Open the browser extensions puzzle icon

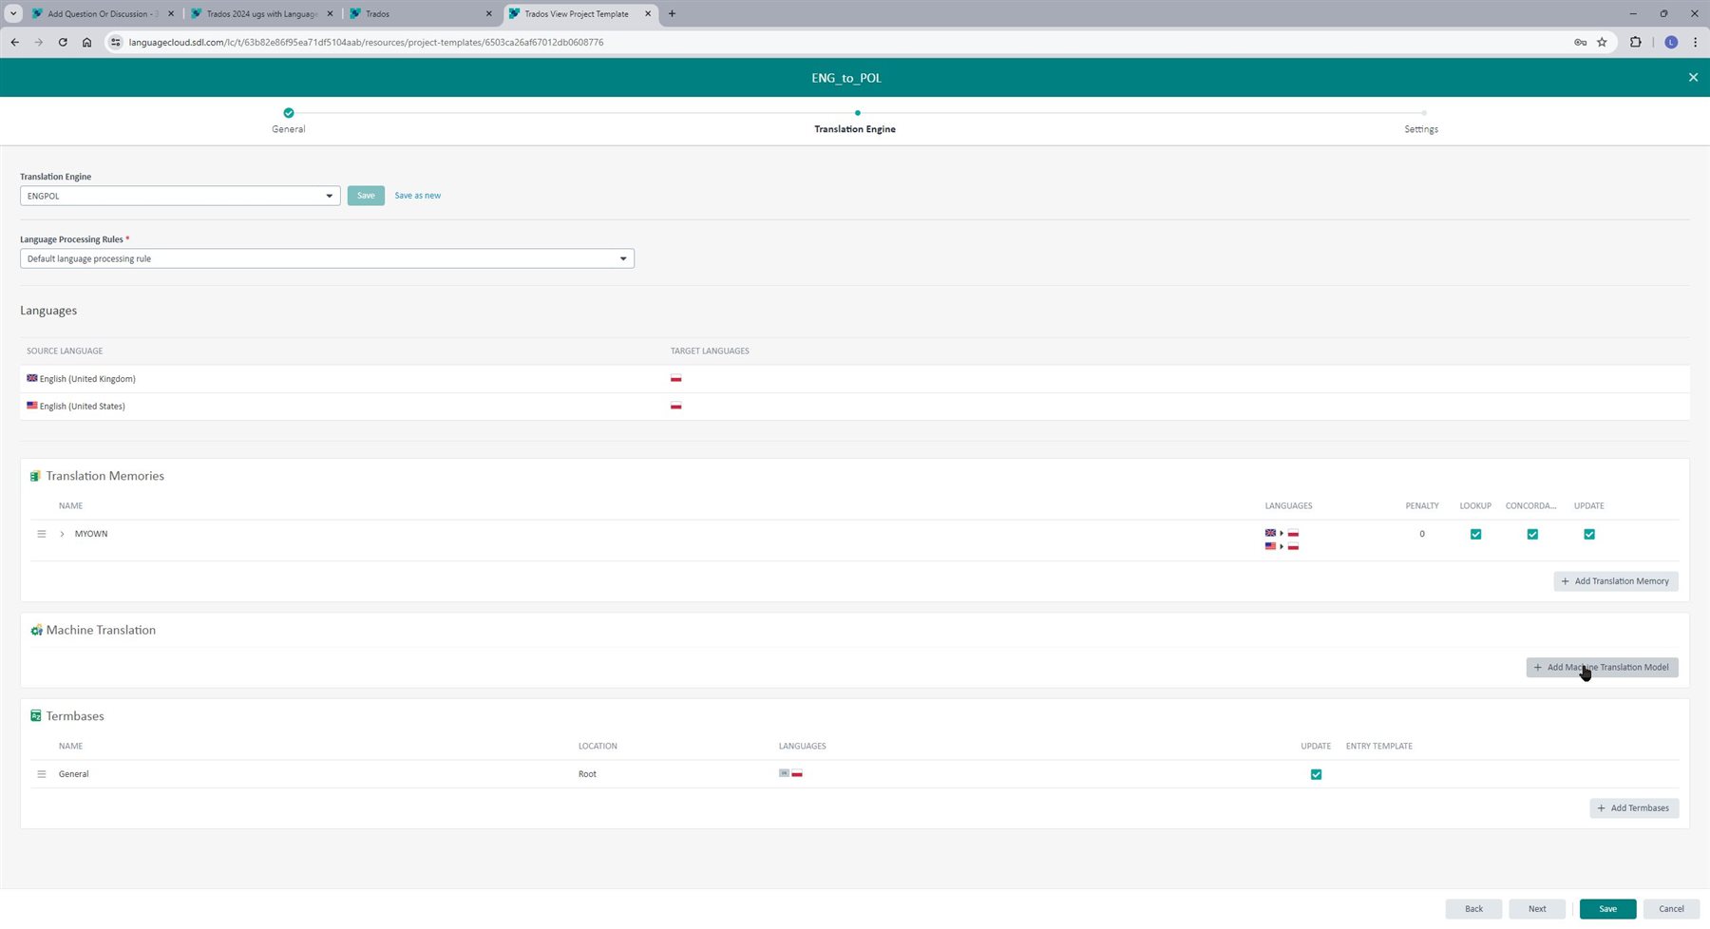click(1635, 42)
